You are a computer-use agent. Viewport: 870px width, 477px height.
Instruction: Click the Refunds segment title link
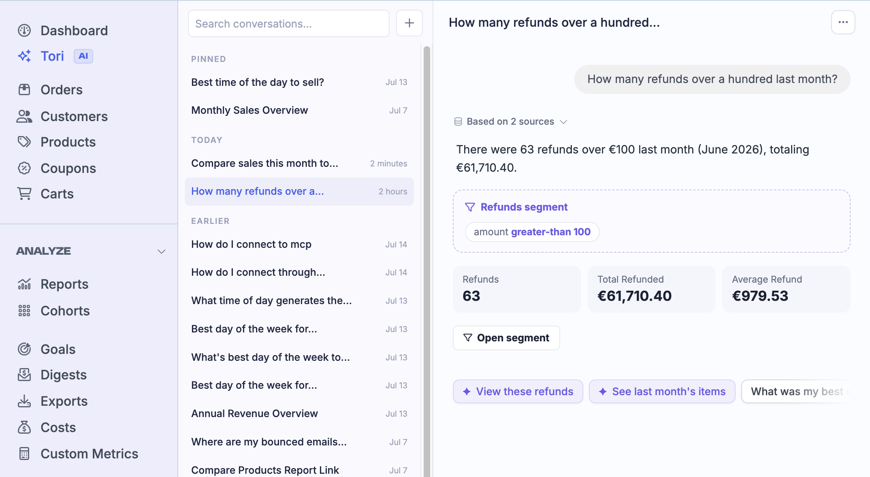pos(524,207)
